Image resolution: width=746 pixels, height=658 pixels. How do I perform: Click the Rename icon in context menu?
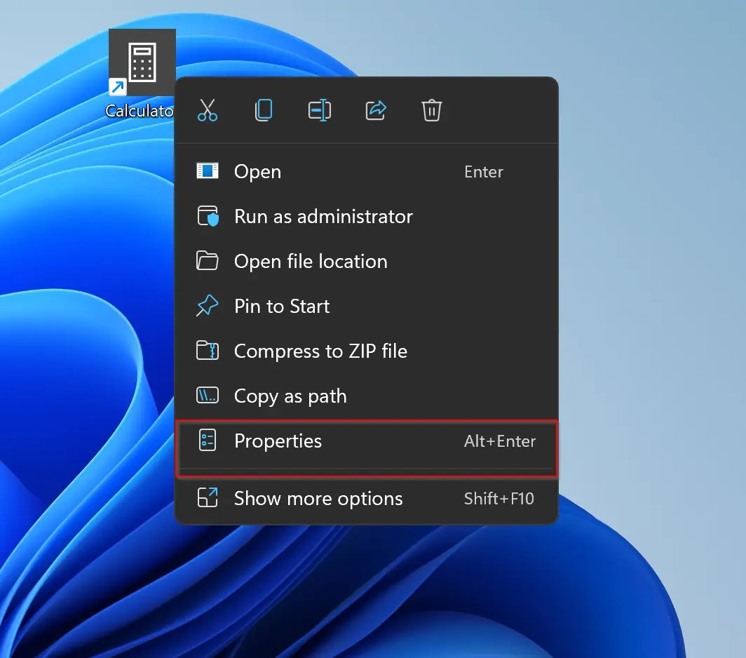pyautogui.click(x=320, y=110)
